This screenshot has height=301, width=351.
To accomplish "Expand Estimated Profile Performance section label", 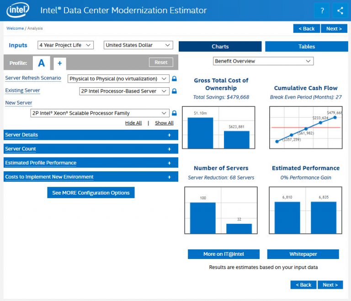I will coord(41,163).
